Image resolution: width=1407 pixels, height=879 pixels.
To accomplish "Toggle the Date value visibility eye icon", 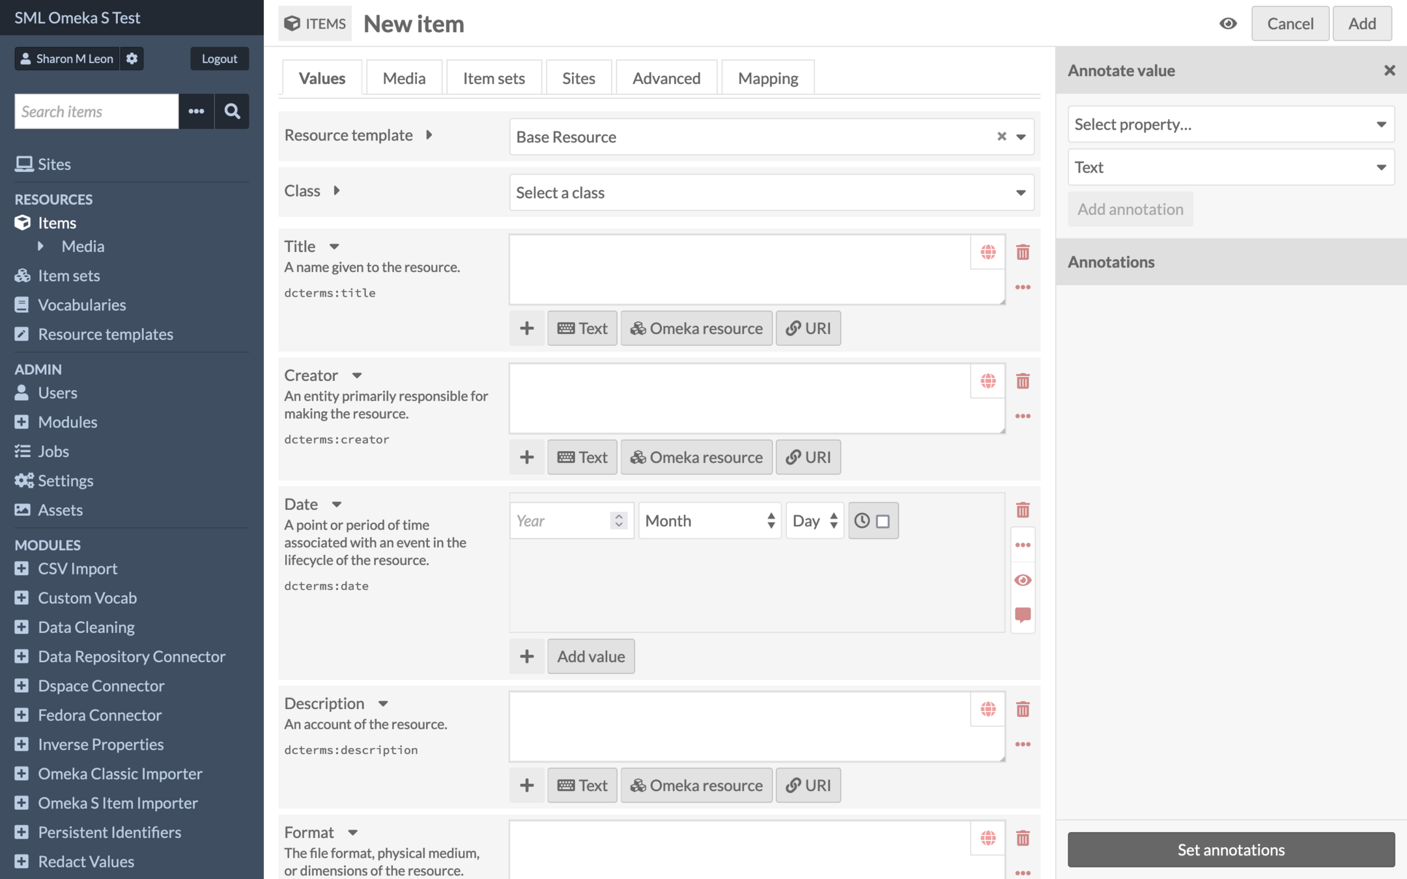I will coord(1022,579).
